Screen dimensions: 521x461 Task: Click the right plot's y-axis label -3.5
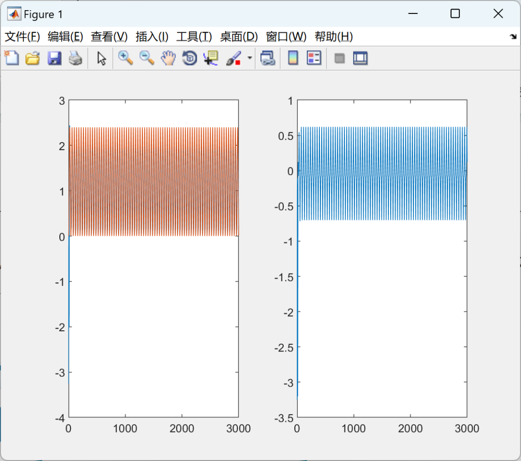284,418
